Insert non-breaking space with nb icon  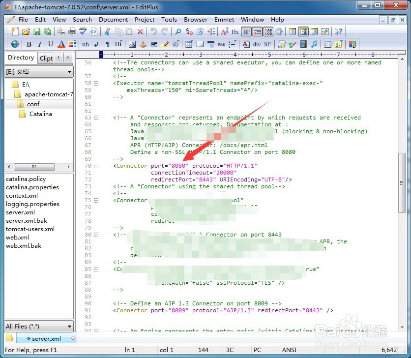(x=86, y=44)
